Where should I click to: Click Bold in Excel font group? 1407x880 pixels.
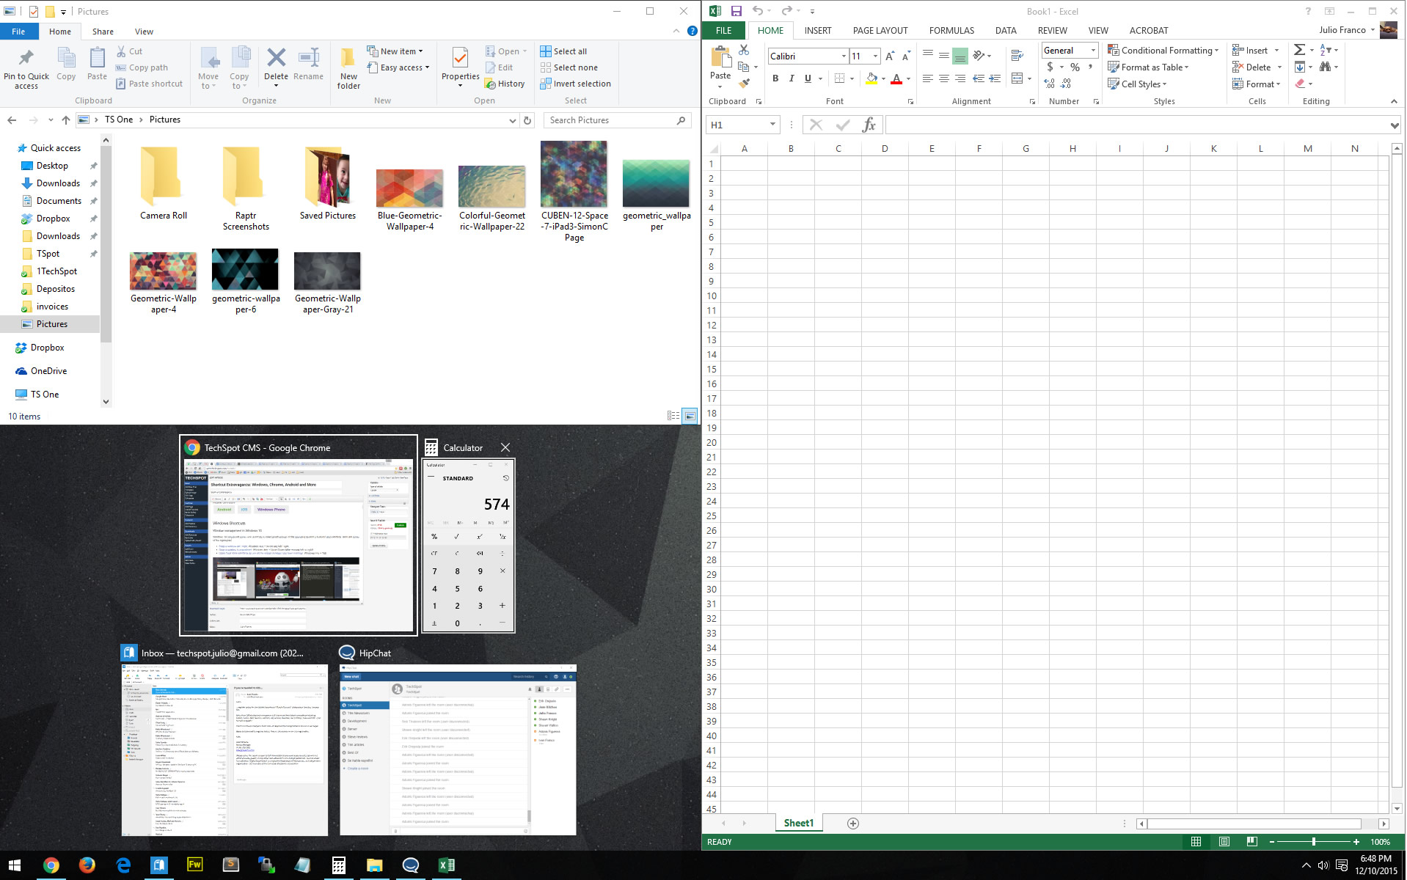775,78
